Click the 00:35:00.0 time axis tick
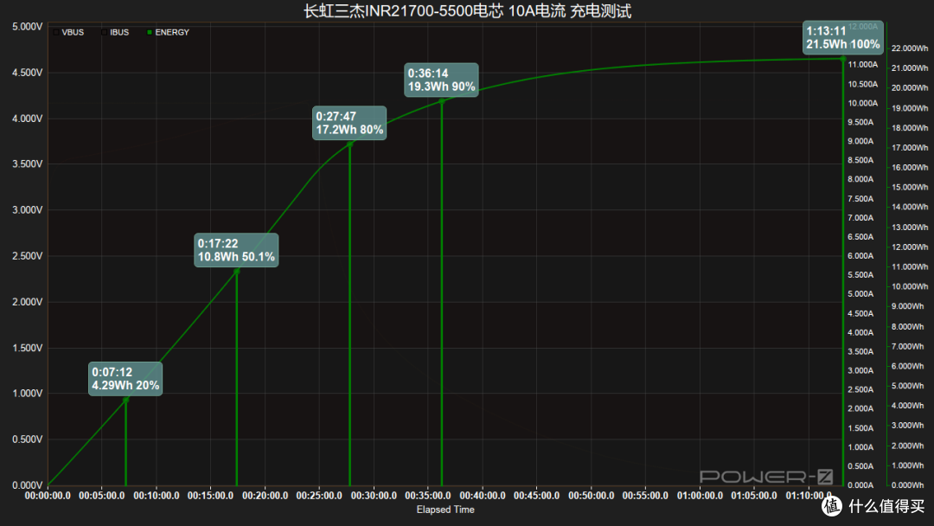Screen dimensions: 934x526 428,496
